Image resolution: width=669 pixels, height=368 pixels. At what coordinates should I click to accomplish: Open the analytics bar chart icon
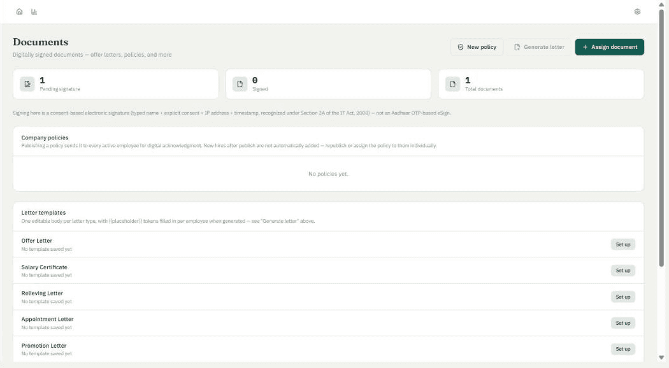(34, 11)
